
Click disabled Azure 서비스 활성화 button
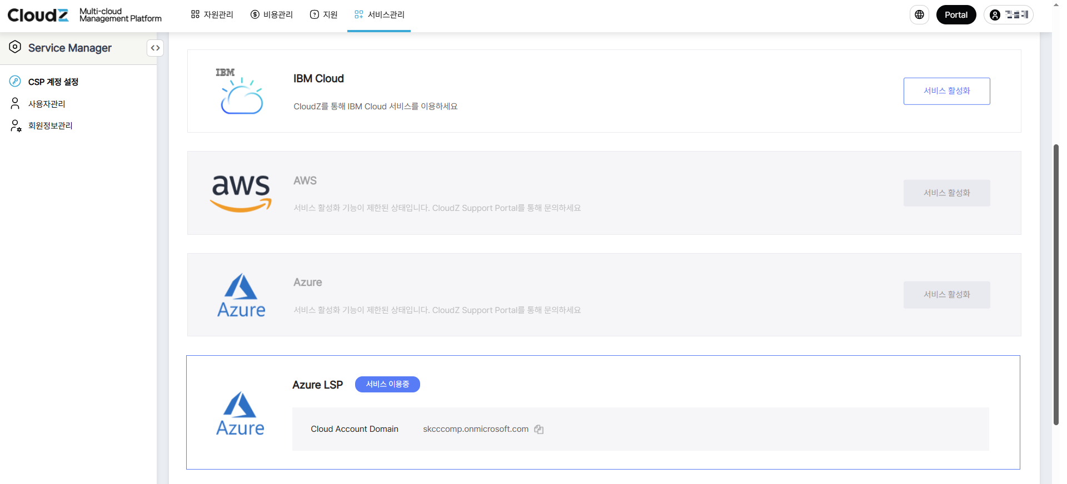(x=946, y=295)
